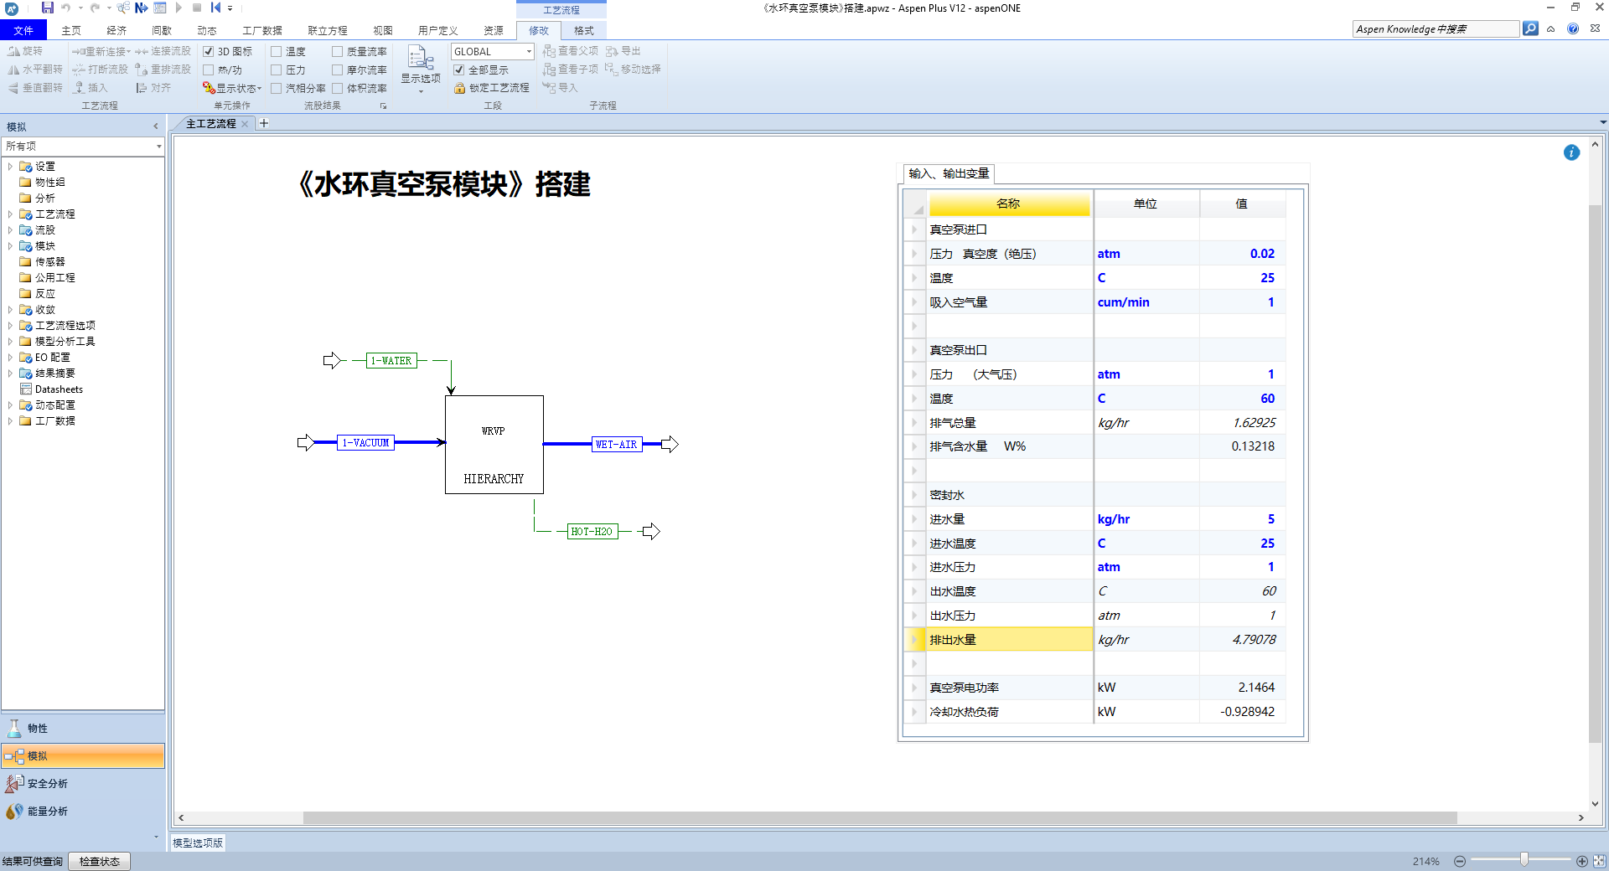Click the zoom out minus icon

point(1460,861)
